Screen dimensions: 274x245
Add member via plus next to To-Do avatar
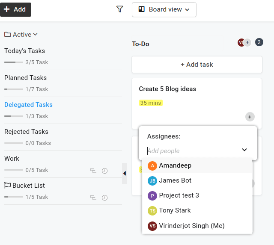point(247,42)
